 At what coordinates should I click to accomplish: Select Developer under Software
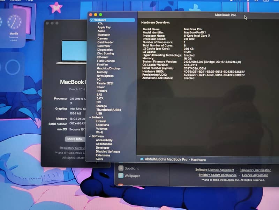point(103,148)
